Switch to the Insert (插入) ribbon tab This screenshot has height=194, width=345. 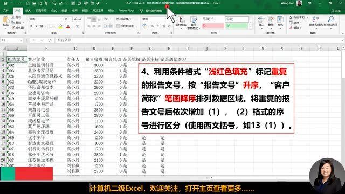click(x=28, y=11)
